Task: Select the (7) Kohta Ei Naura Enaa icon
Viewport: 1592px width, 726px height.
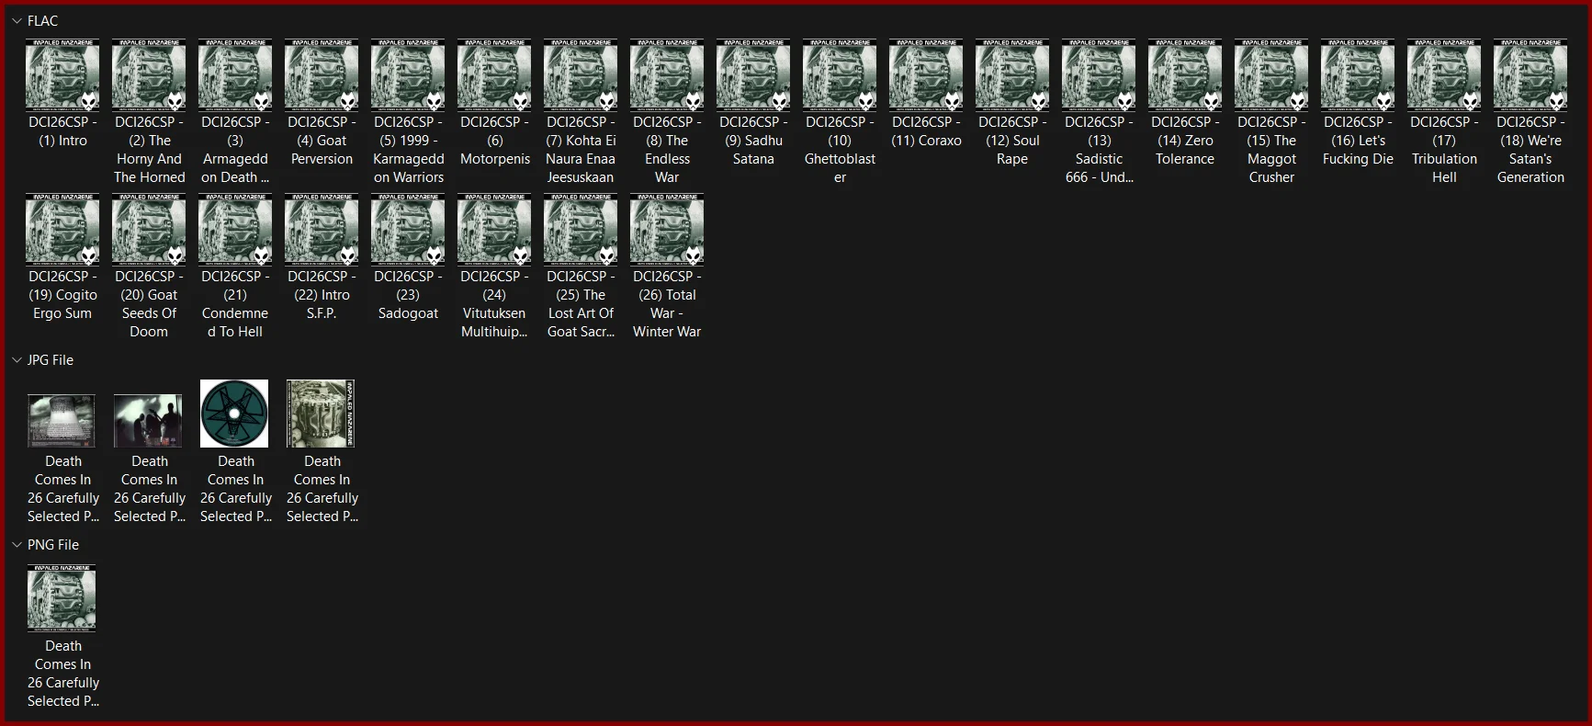Action: pyautogui.click(x=581, y=74)
